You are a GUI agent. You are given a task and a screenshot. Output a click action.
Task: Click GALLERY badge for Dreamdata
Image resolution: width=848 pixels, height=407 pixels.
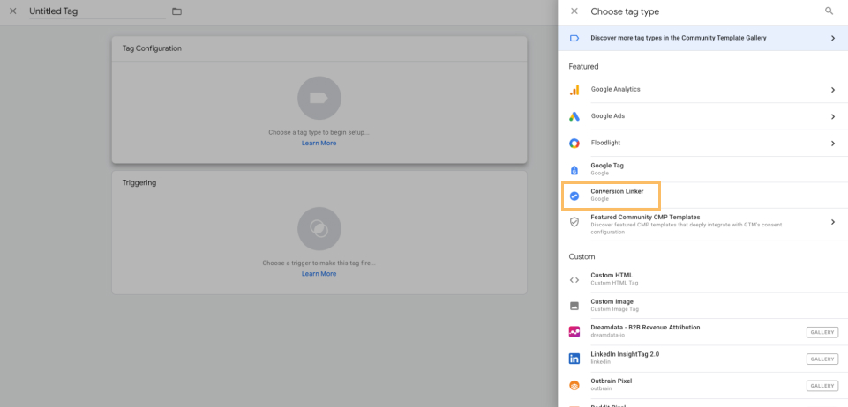822,332
